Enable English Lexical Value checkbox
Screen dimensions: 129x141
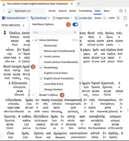[x=41, y=73]
